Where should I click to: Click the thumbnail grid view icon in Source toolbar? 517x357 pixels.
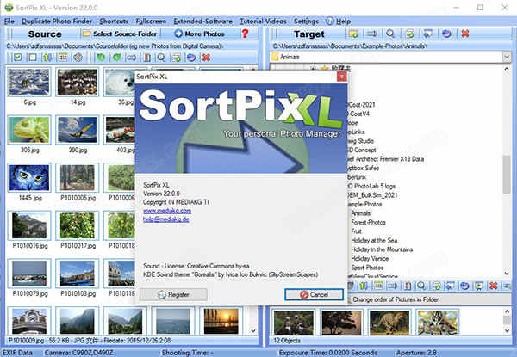[x=63, y=58]
